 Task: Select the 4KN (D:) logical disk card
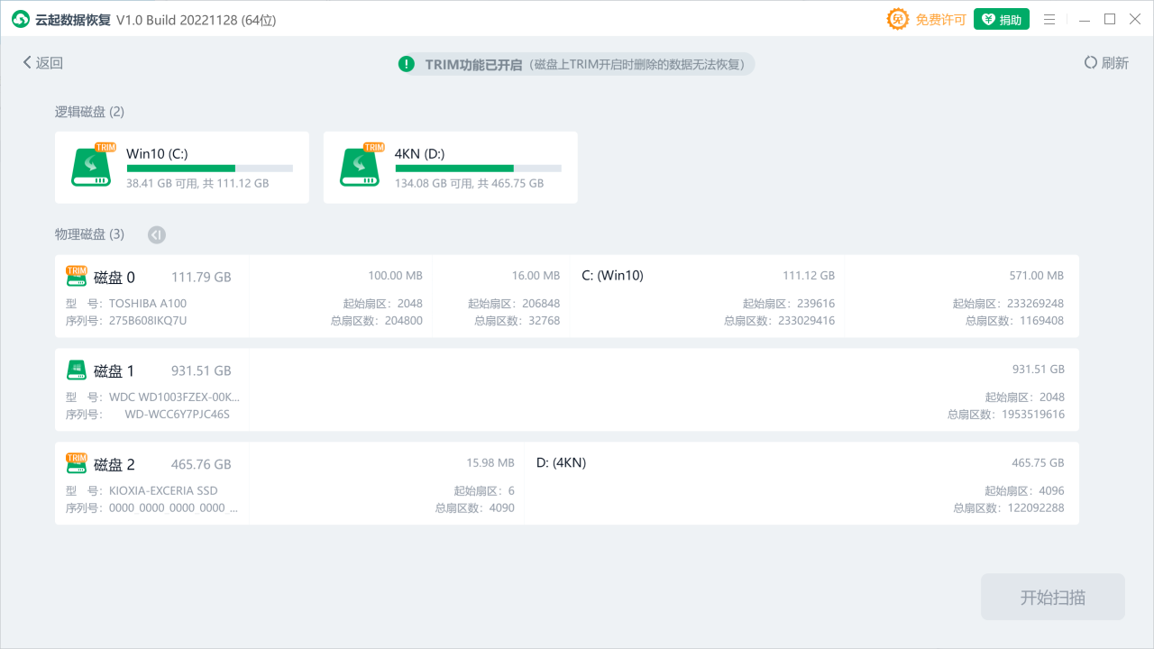click(451, 168)
